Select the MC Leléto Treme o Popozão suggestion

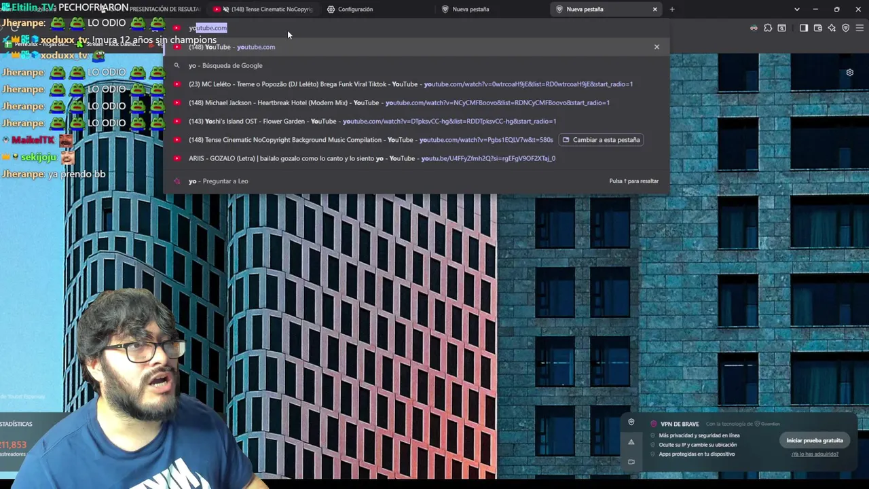coord(415,84)
